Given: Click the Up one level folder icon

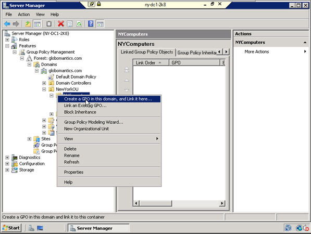Looking at the screenshot, I should click(x=28, y=24).
